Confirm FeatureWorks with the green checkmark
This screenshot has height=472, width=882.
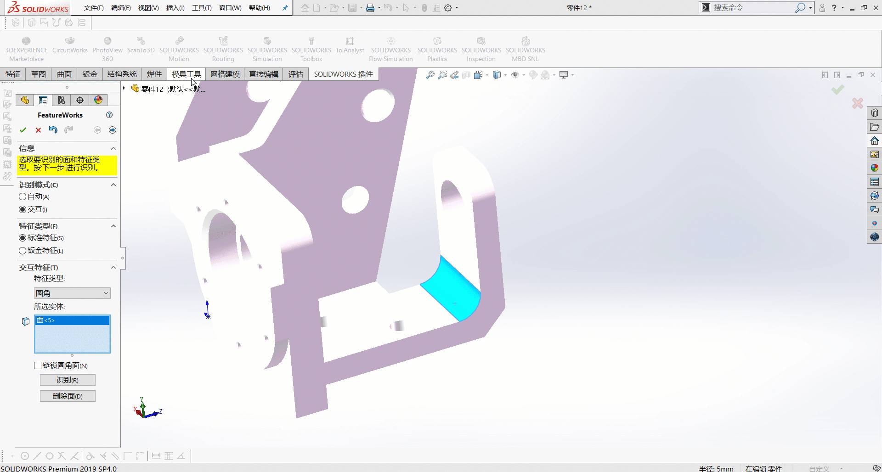pyautogui.click(x=23, y=130)
